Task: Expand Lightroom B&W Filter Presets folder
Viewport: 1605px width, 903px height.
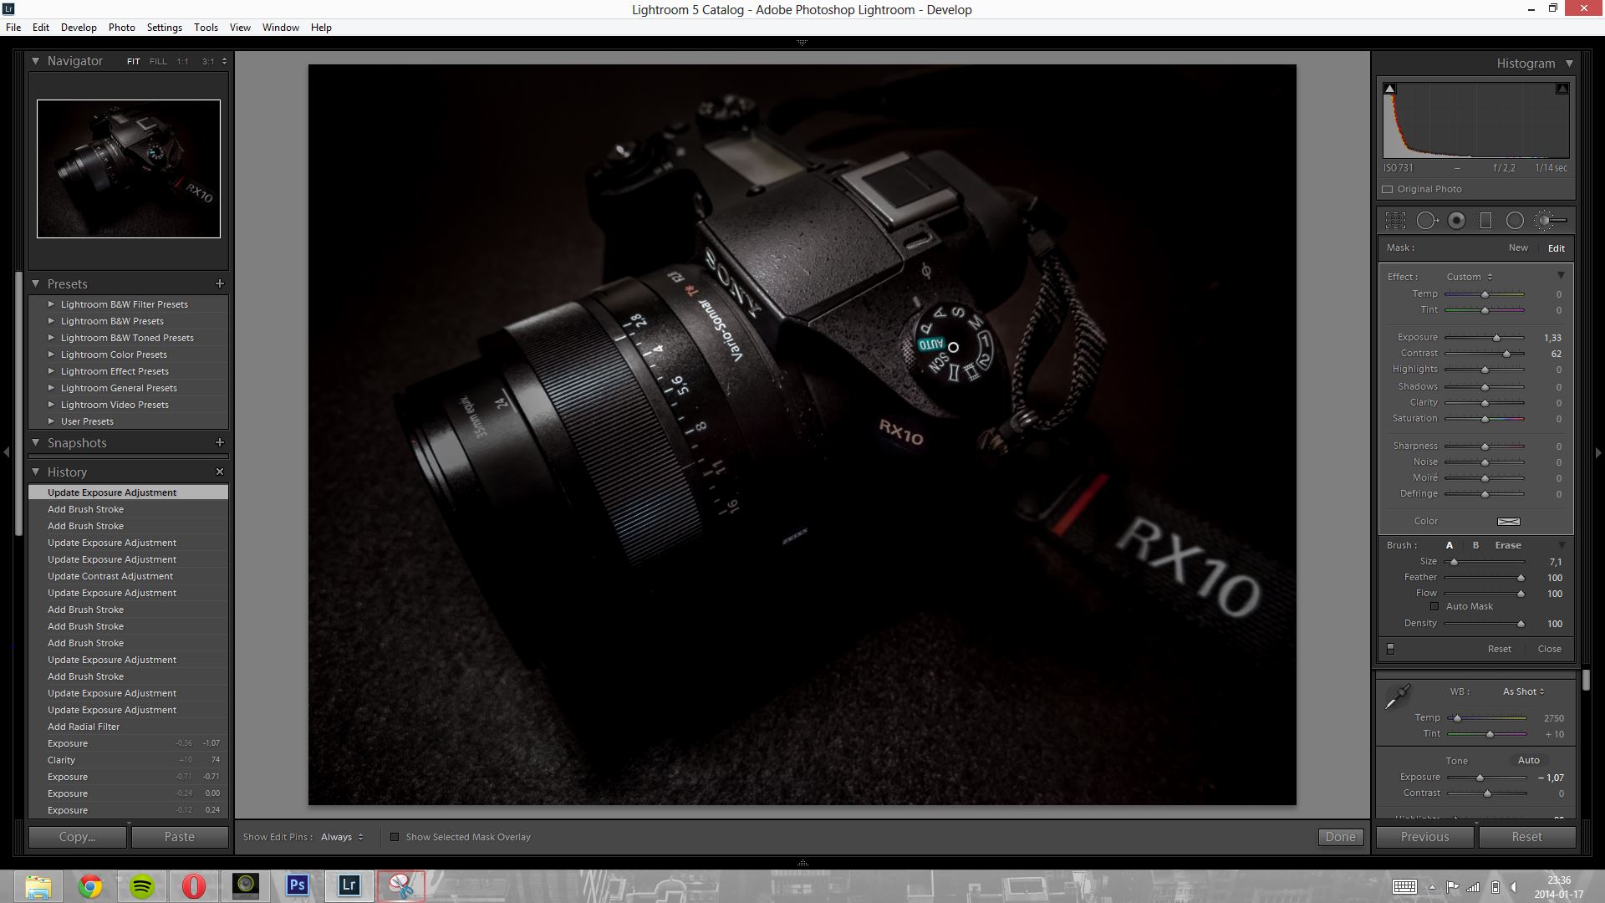Action: pos(51,304)
